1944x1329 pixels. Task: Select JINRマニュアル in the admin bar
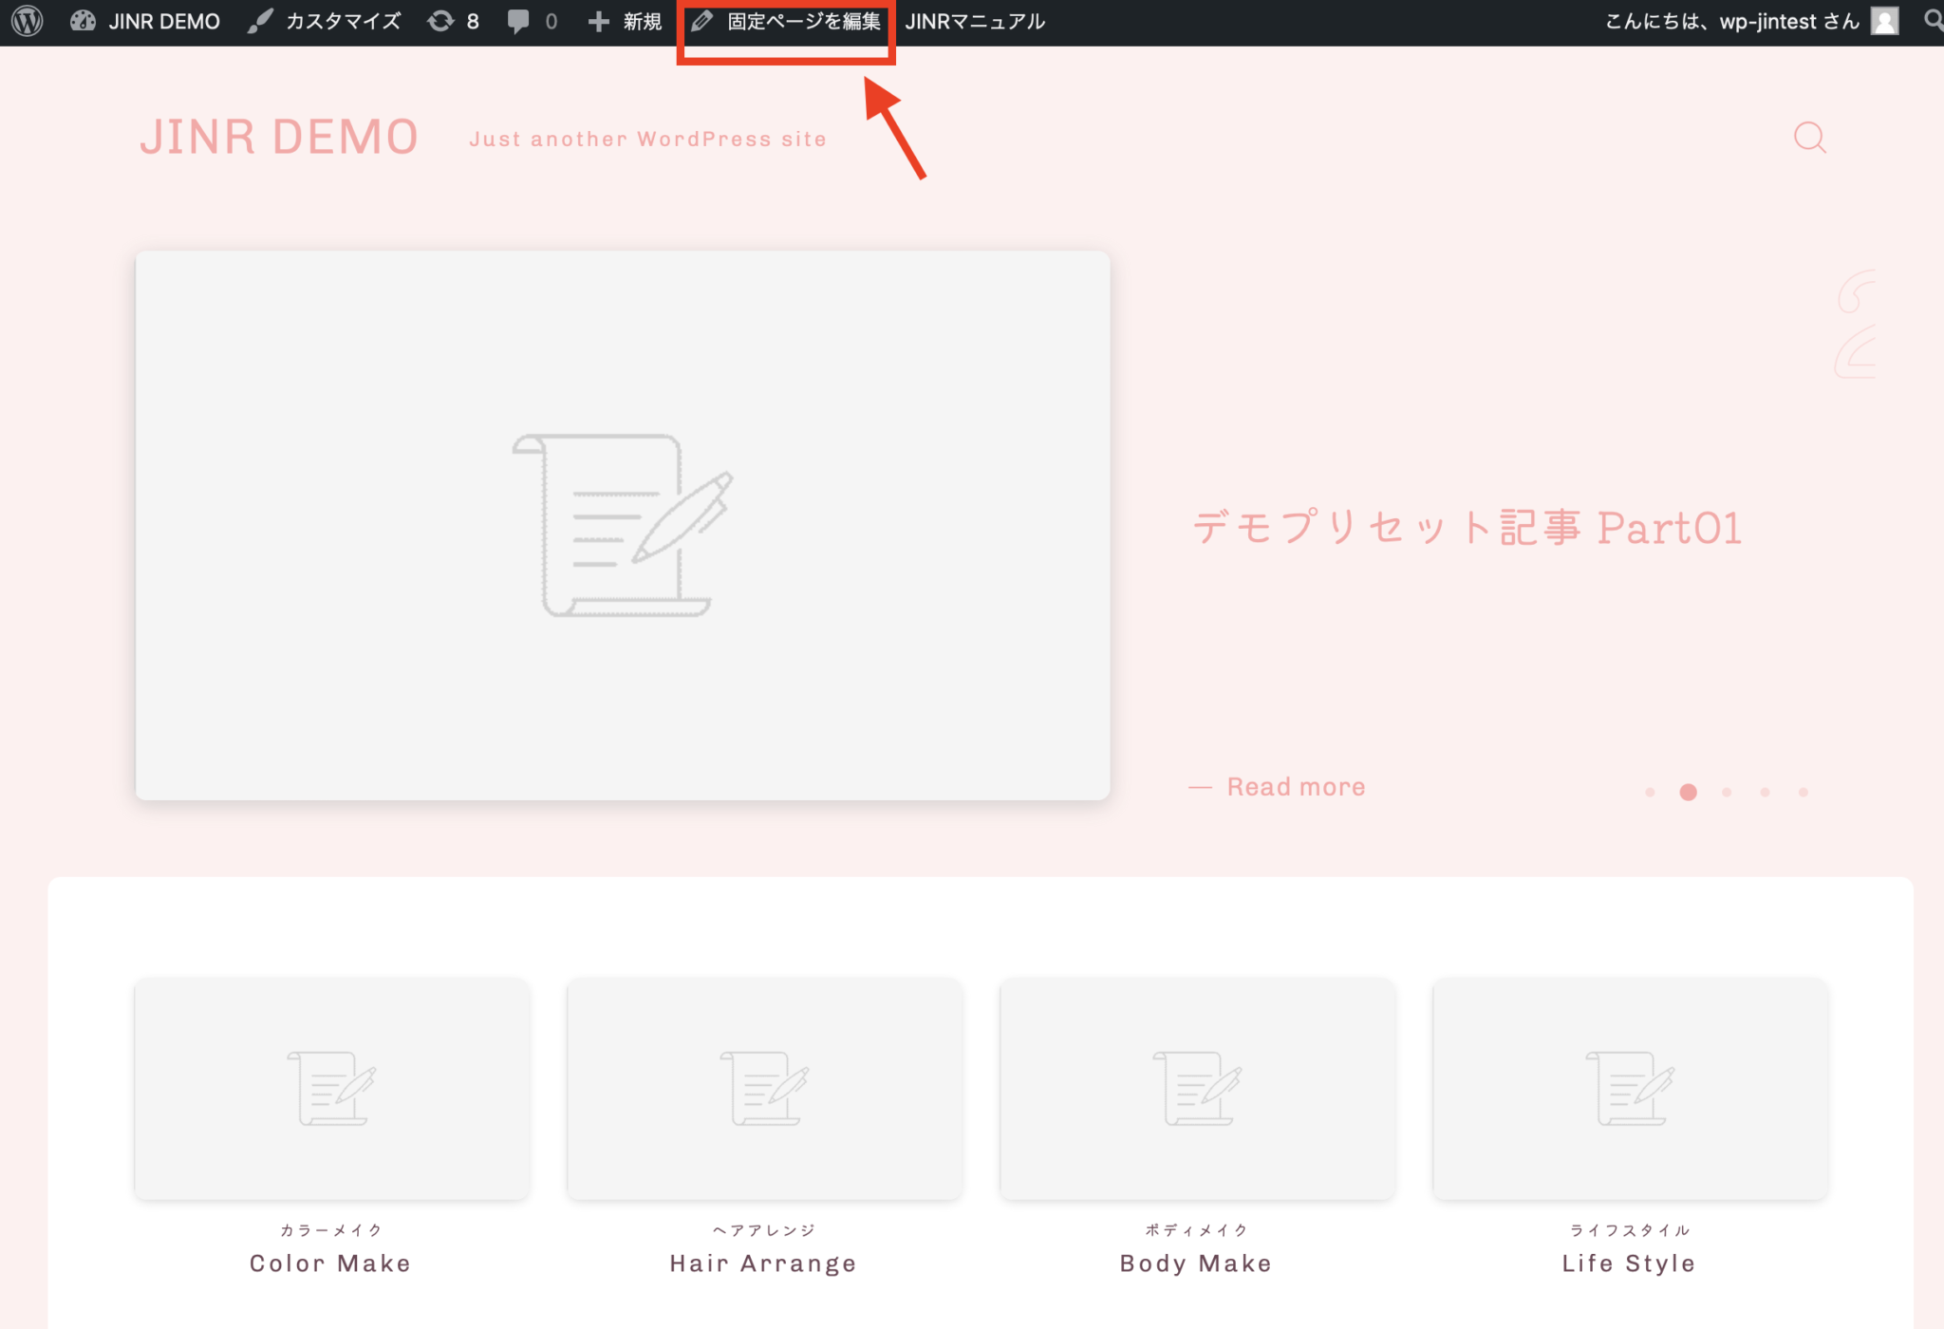(976, 21)
